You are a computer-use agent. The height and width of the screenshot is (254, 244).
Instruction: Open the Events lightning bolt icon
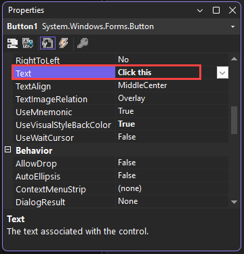[x=64, y=43]
